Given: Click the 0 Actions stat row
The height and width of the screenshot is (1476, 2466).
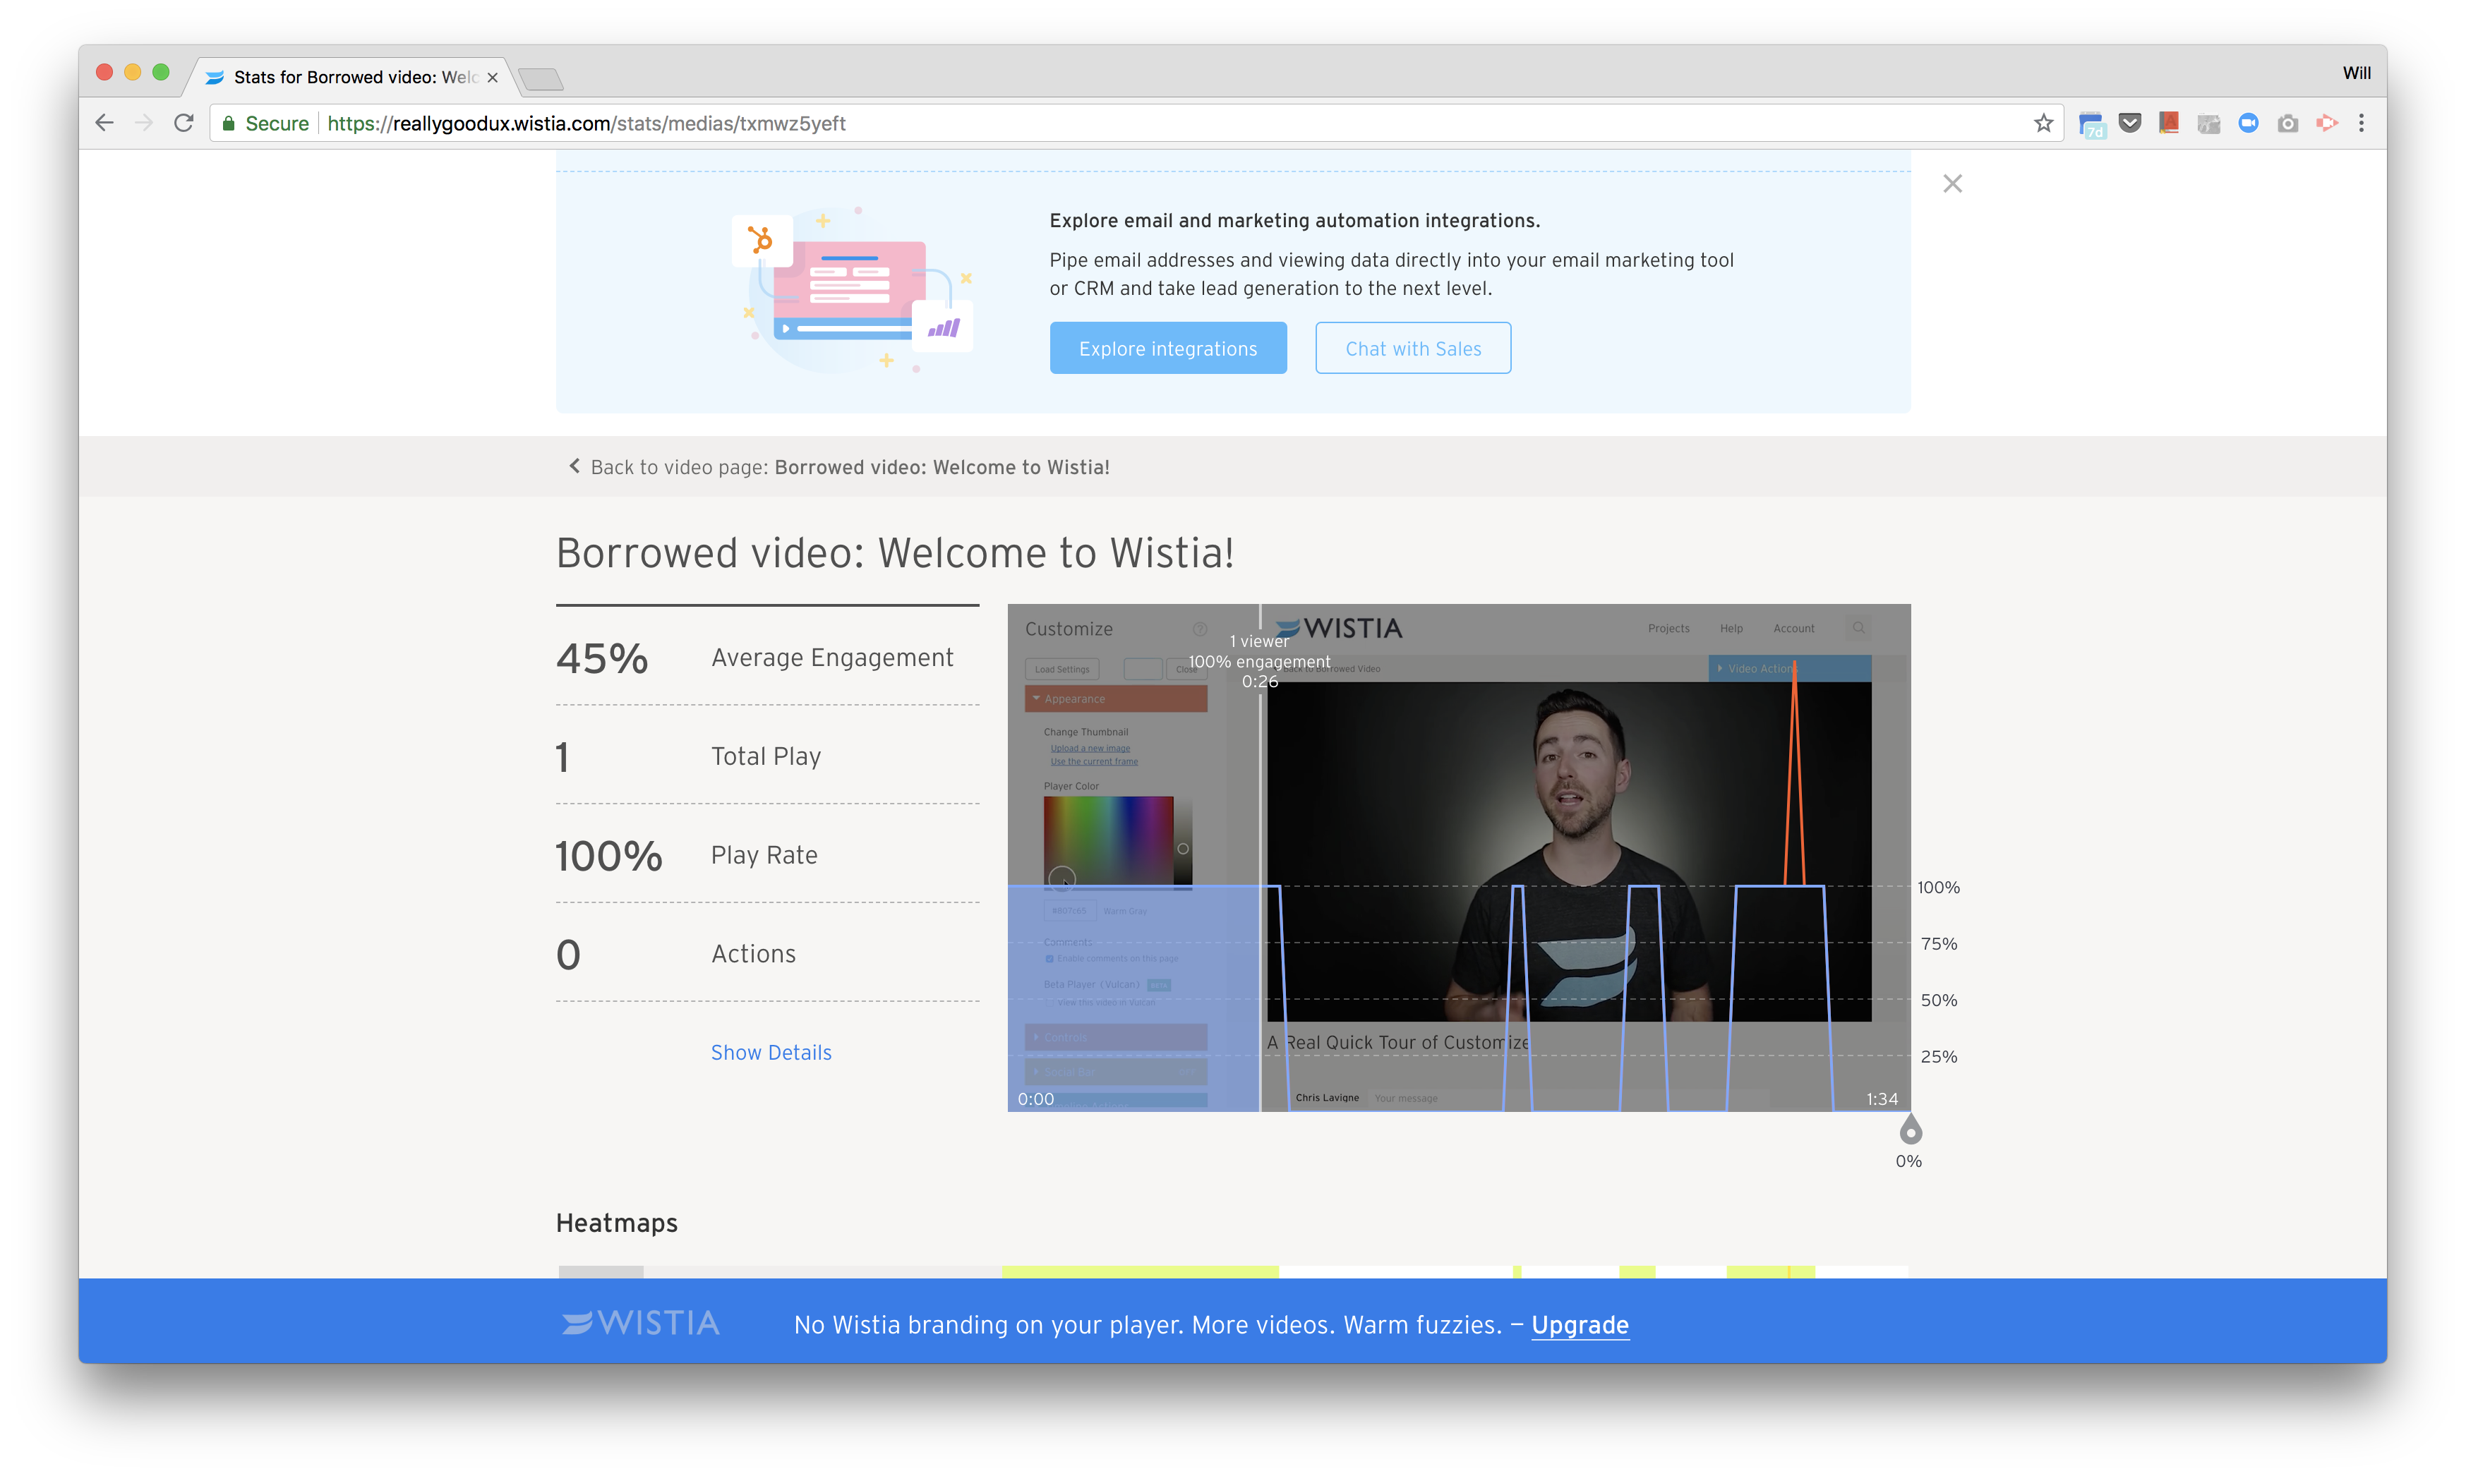Looking at the screenshot, I should (x=767, y=954).
